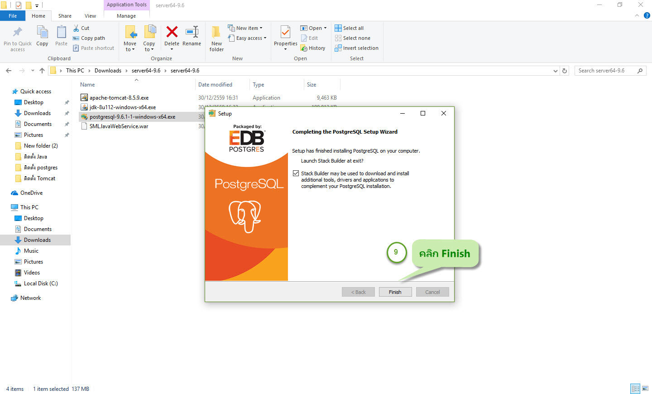Click Cut in the Clipboard group
Viewport: 652px width, 394px height.
pyautogui.click(x=81, y=28)
